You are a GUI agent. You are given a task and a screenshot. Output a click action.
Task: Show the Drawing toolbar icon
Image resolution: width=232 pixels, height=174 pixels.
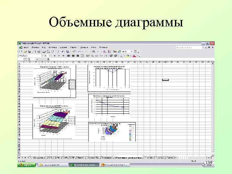[119, 52]
